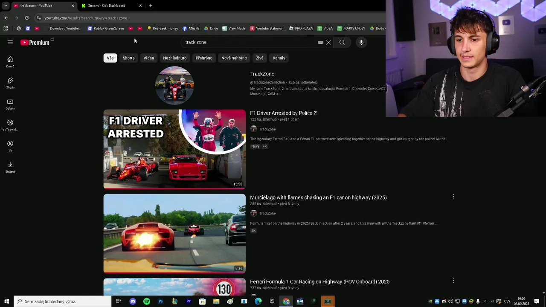Open MARTY UKOLY bookmark
Image resolution: width=546 pixels, height=307 pixels.
(351, 28)
